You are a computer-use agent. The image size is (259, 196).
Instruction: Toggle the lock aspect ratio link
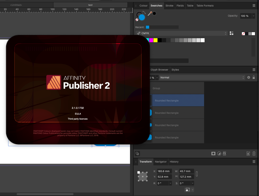197,174
